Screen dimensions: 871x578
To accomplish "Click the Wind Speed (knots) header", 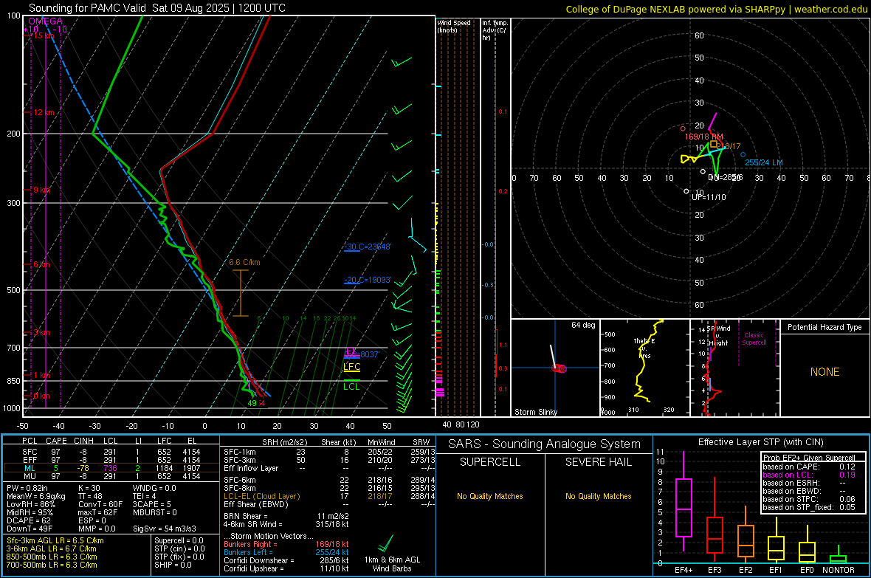I will coord(453,26).
